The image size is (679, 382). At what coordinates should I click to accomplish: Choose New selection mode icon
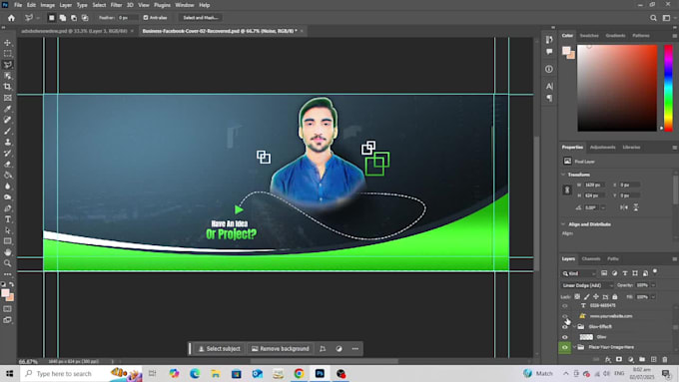pyautogui.click(x=52, y=18)
